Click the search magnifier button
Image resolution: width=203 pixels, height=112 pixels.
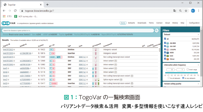point(157,31)
